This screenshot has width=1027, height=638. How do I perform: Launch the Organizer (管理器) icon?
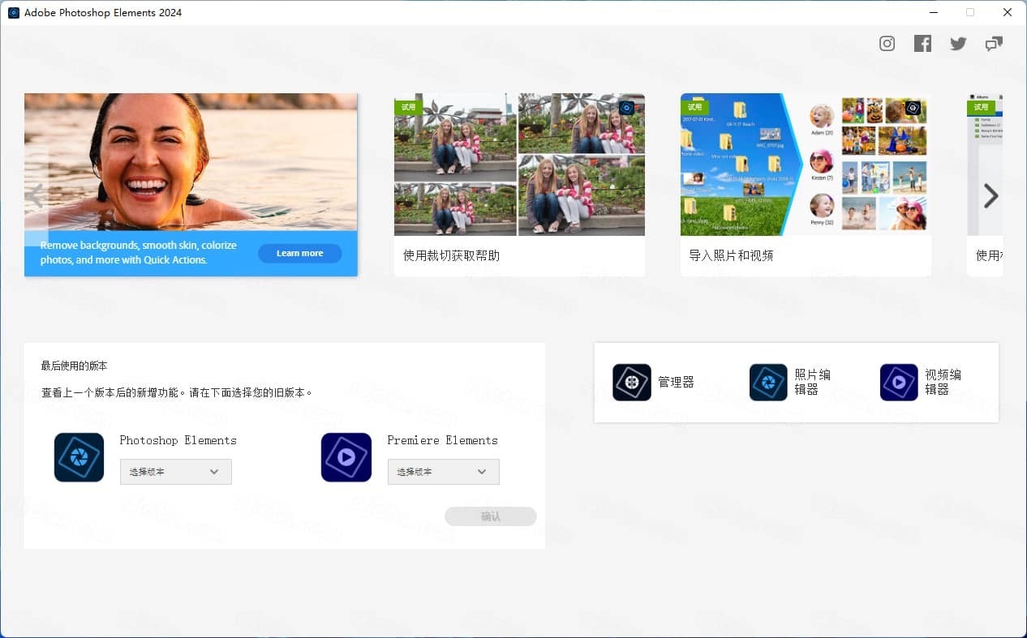point(632,383)
